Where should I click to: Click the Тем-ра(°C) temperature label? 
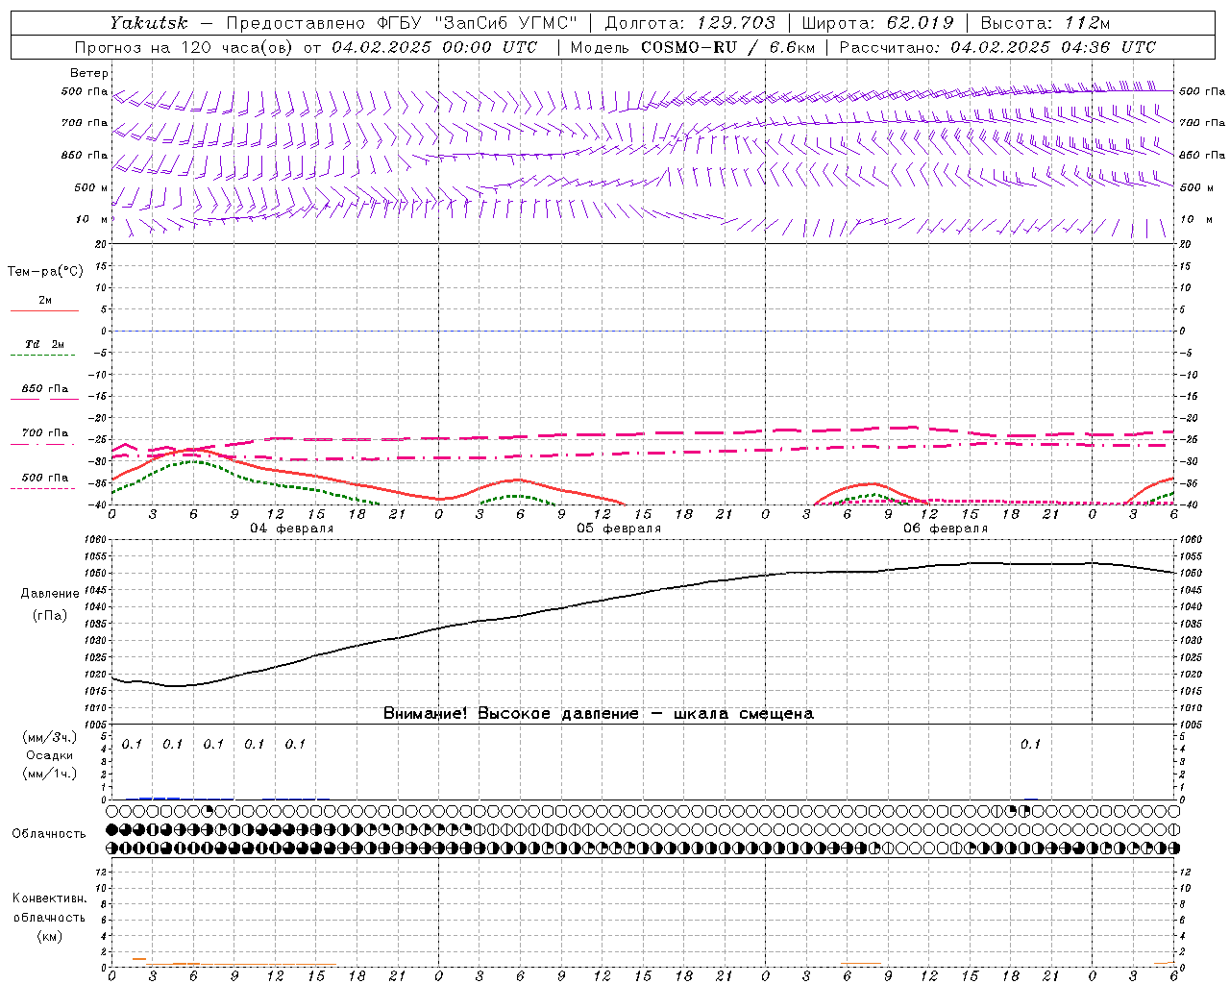[x=45, y=272]
